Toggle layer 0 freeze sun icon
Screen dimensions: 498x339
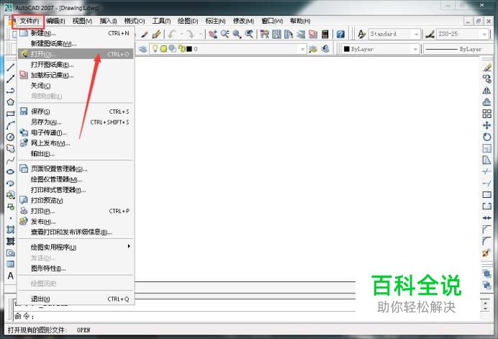tap(163, 49)
